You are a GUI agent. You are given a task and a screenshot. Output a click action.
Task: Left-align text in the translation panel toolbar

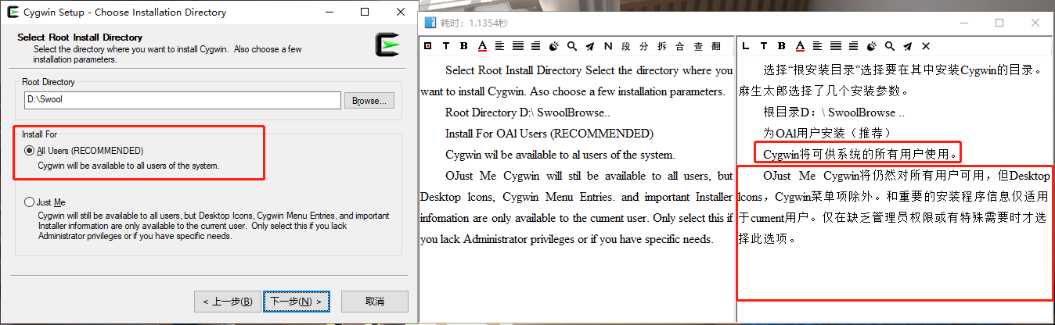[x=817, y=46]
